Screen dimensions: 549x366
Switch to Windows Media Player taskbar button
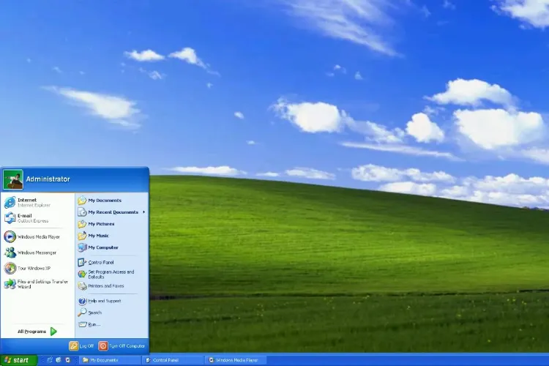point(235,360)
